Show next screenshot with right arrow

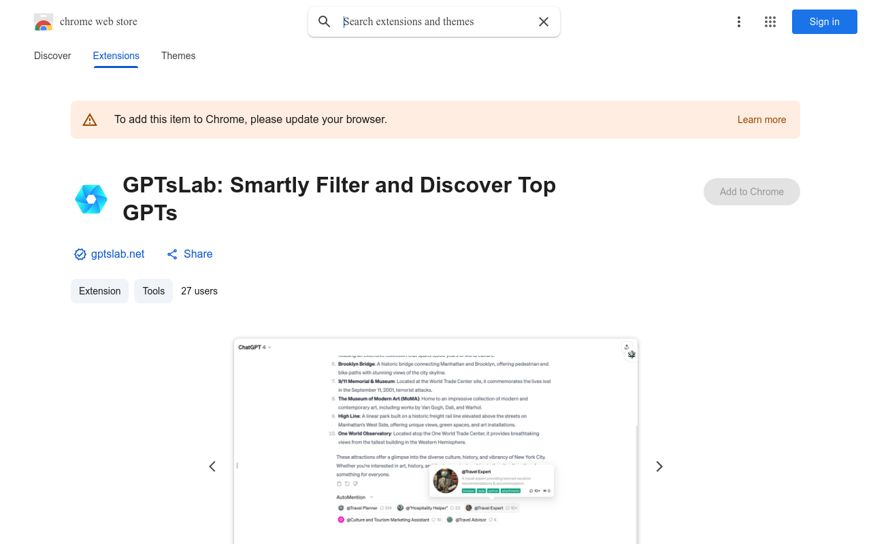(659, 466)
